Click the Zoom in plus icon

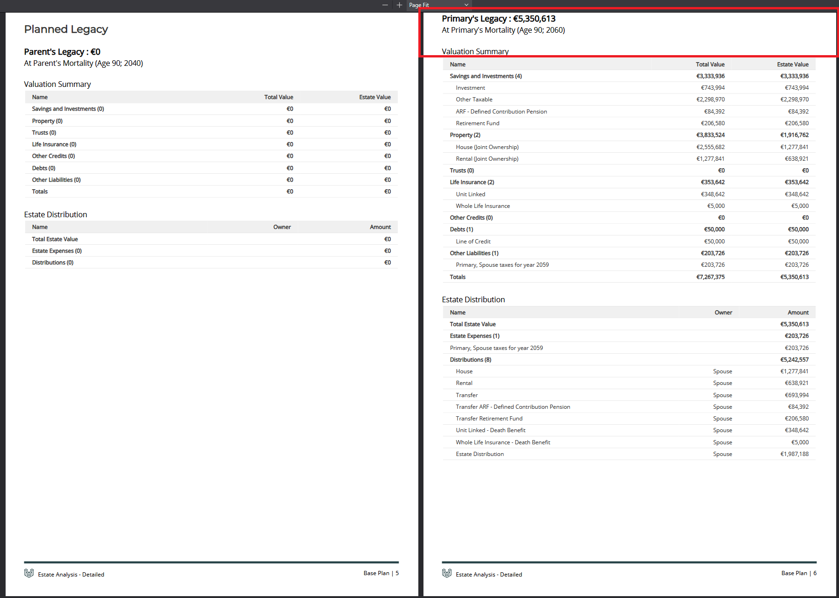tap(399, 5)
